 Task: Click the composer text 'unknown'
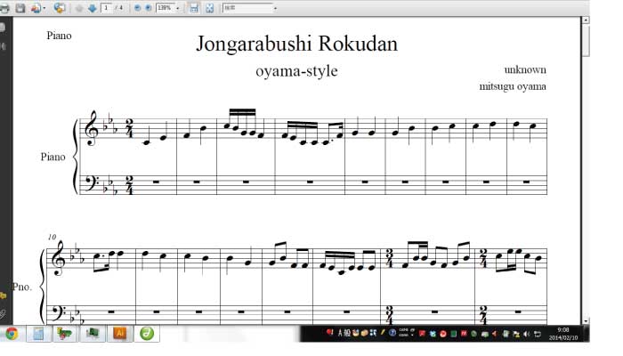525,70
